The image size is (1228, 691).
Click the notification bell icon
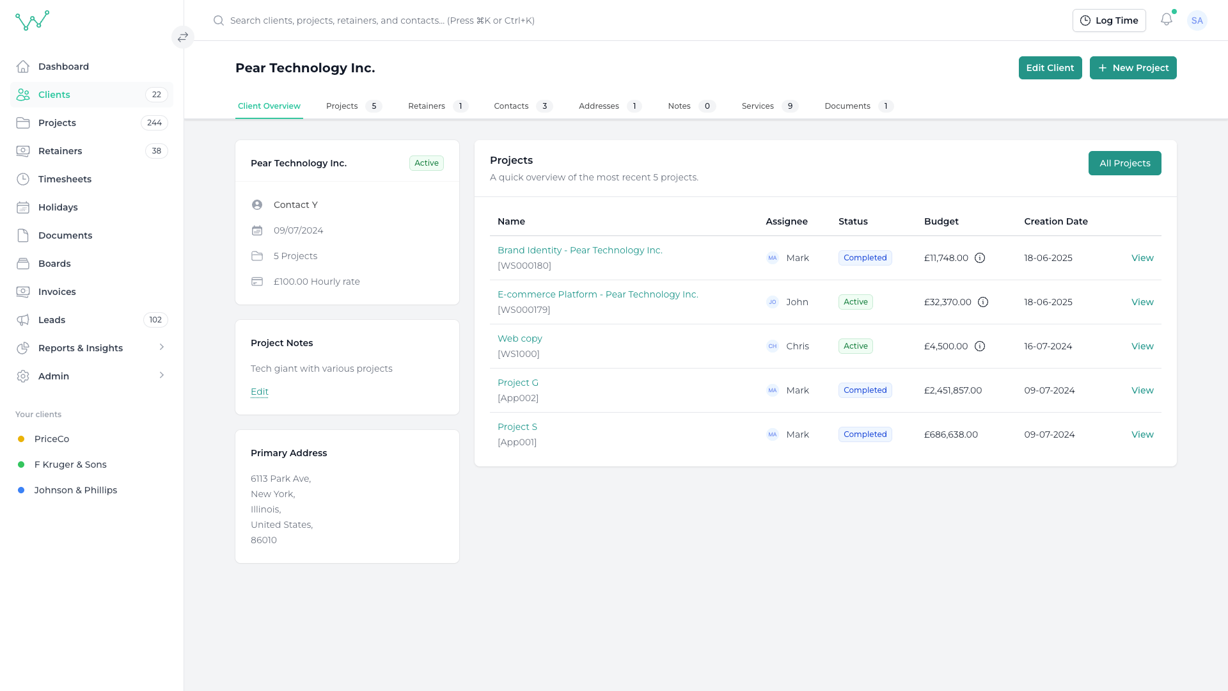point(1167,20)
